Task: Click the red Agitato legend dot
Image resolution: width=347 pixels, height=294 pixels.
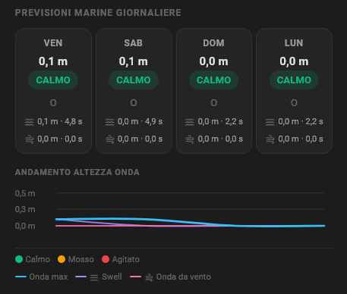Action: (x=106, y=259)
